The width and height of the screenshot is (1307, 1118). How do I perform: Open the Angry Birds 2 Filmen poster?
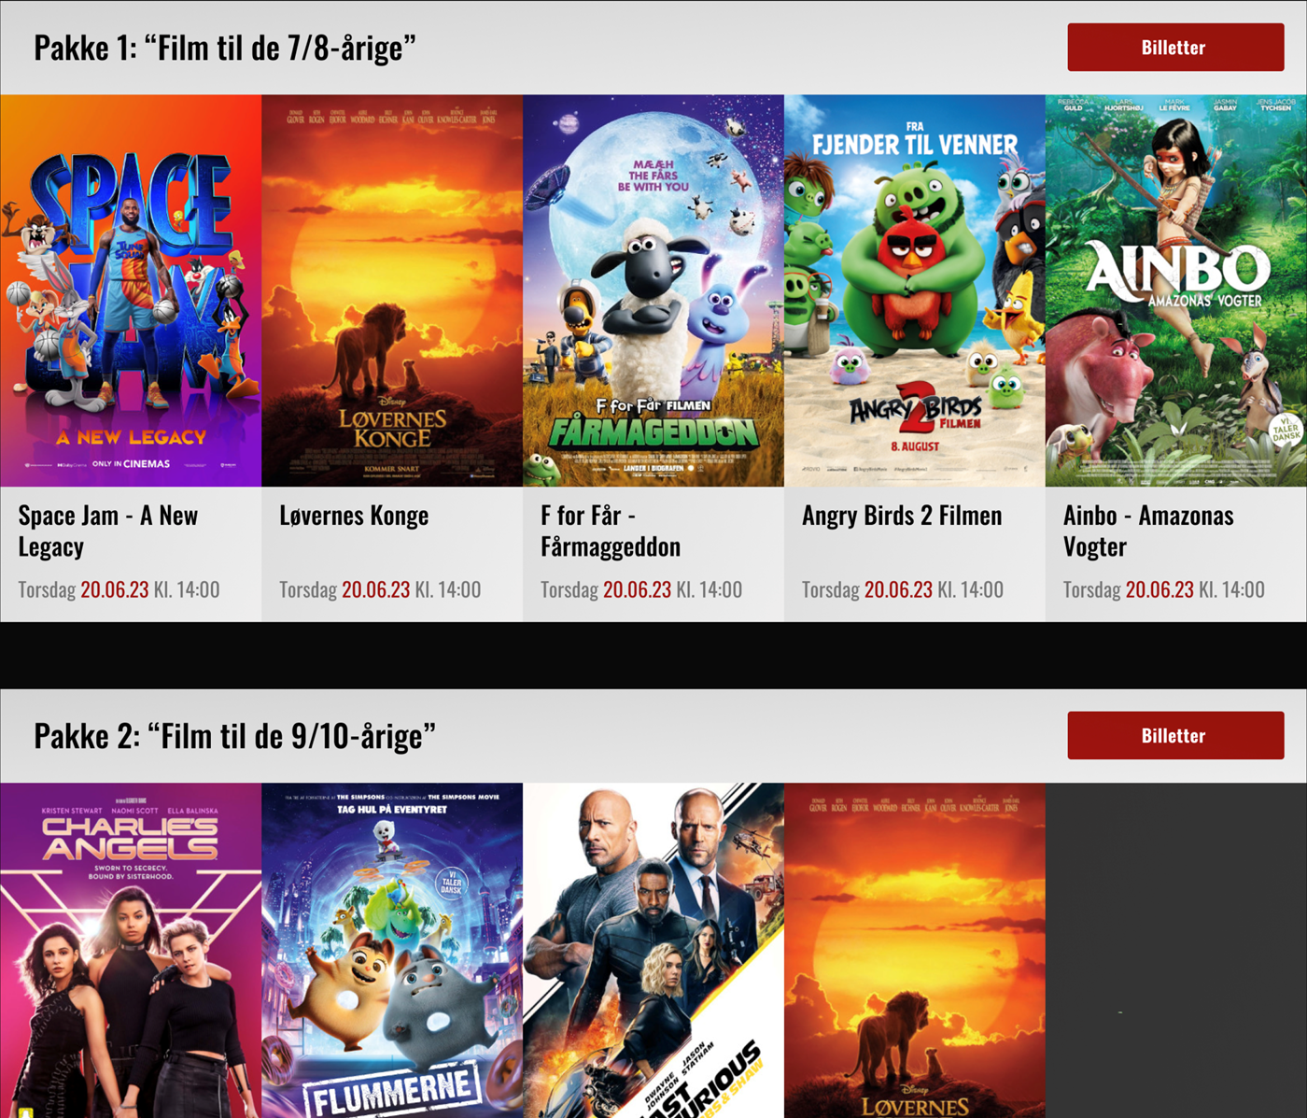(915, 290)
